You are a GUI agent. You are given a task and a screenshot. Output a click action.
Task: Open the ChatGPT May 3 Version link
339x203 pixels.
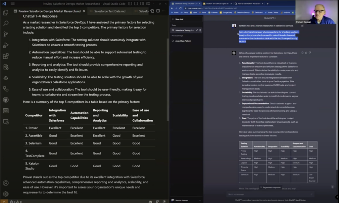coord(297,200)
